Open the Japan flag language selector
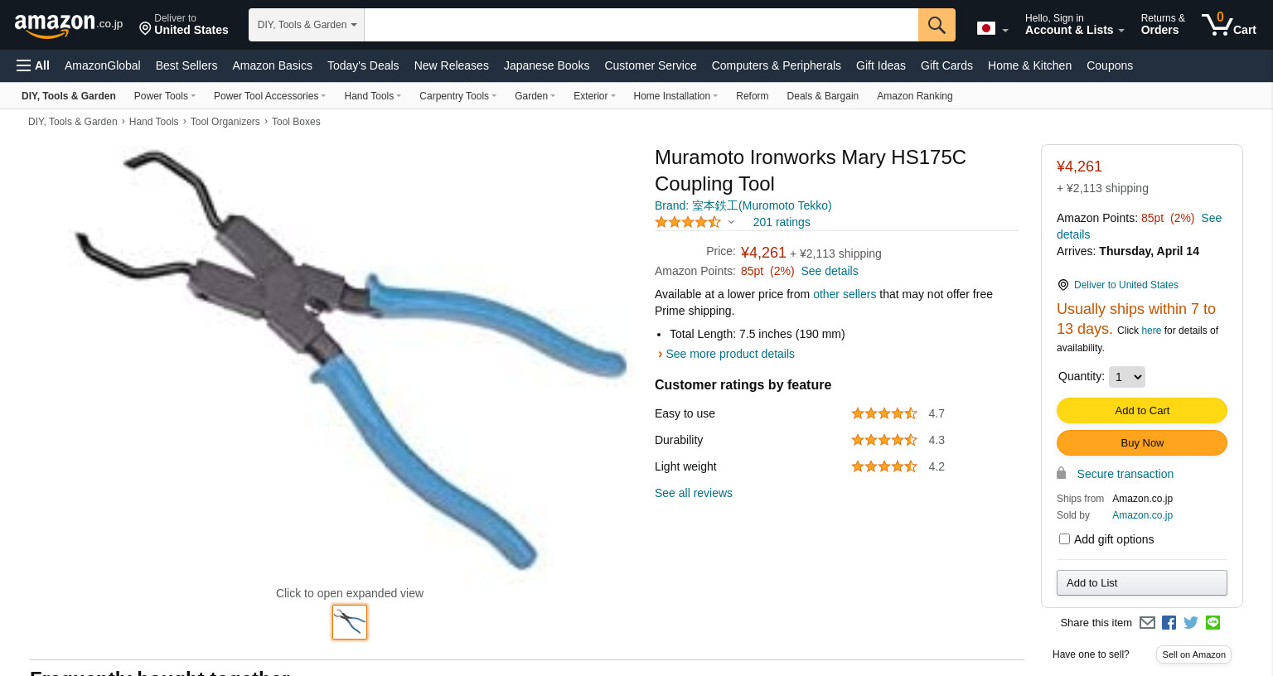Image resolution: width=1273 pixels, height=676 pixels. coord(992,28)
